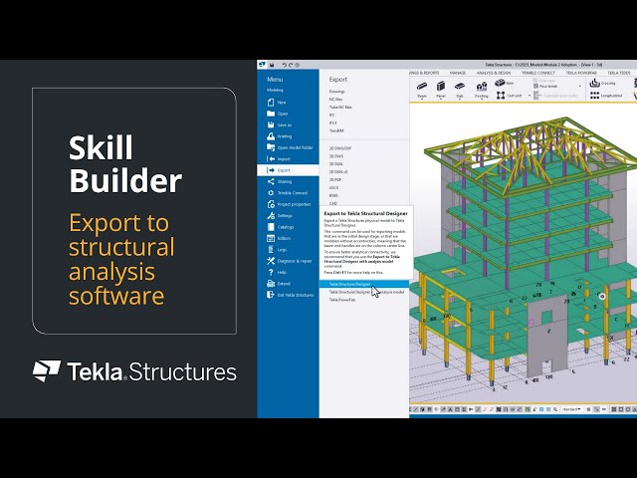The height and width of the screenshot is (478, 637).
Task: Choose IFC4 export option
Action: tap(333, 122)
